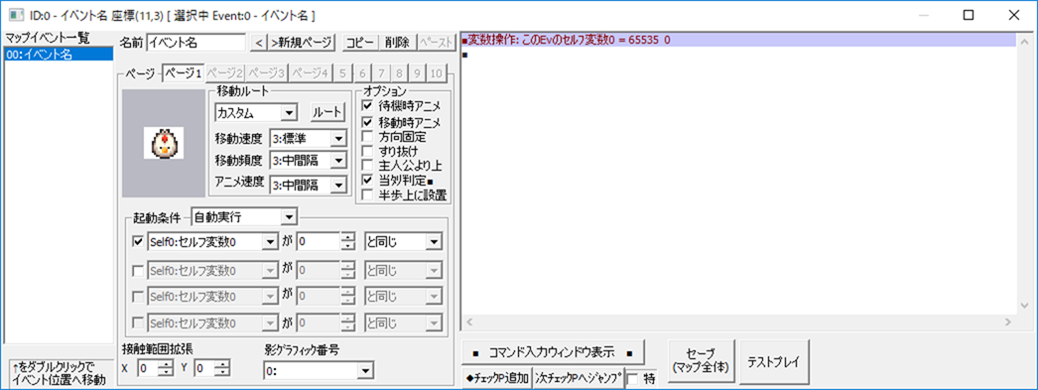Viewport: 1038px width, 390px height.
Task: Toggle 当り判定 checkbox
Action: [x=367, y=180]
